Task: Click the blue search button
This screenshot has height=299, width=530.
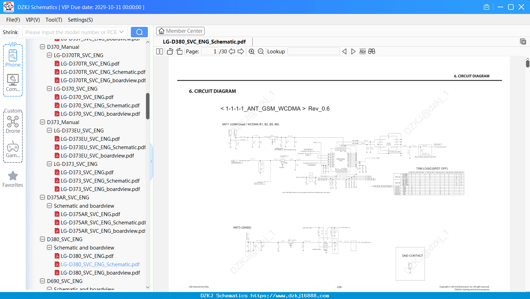Action: point(139,32)
